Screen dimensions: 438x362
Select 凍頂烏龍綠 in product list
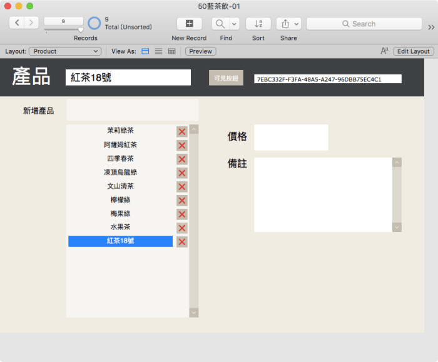(120, 173)
